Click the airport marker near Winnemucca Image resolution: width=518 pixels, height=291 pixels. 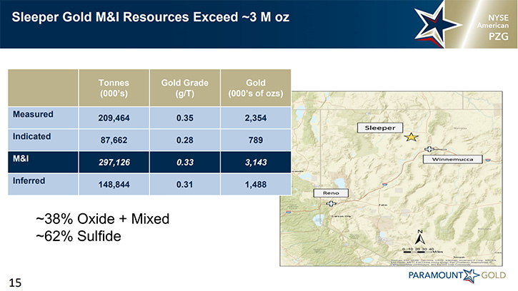click(x=429, y=149)
